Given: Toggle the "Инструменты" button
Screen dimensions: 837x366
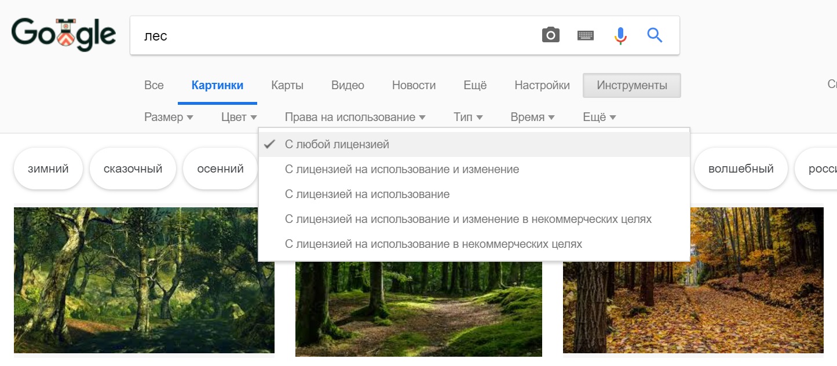Looking at the screenshot, I should [631, 86].
